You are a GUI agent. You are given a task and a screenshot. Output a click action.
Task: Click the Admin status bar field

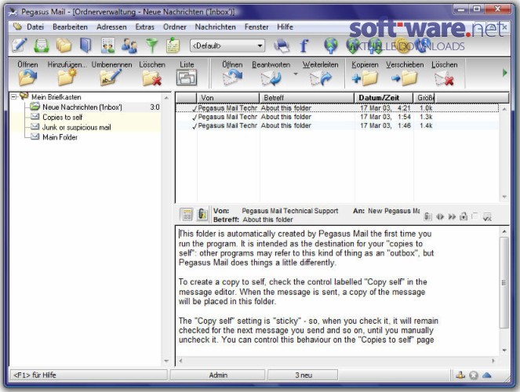coord(218,375)
